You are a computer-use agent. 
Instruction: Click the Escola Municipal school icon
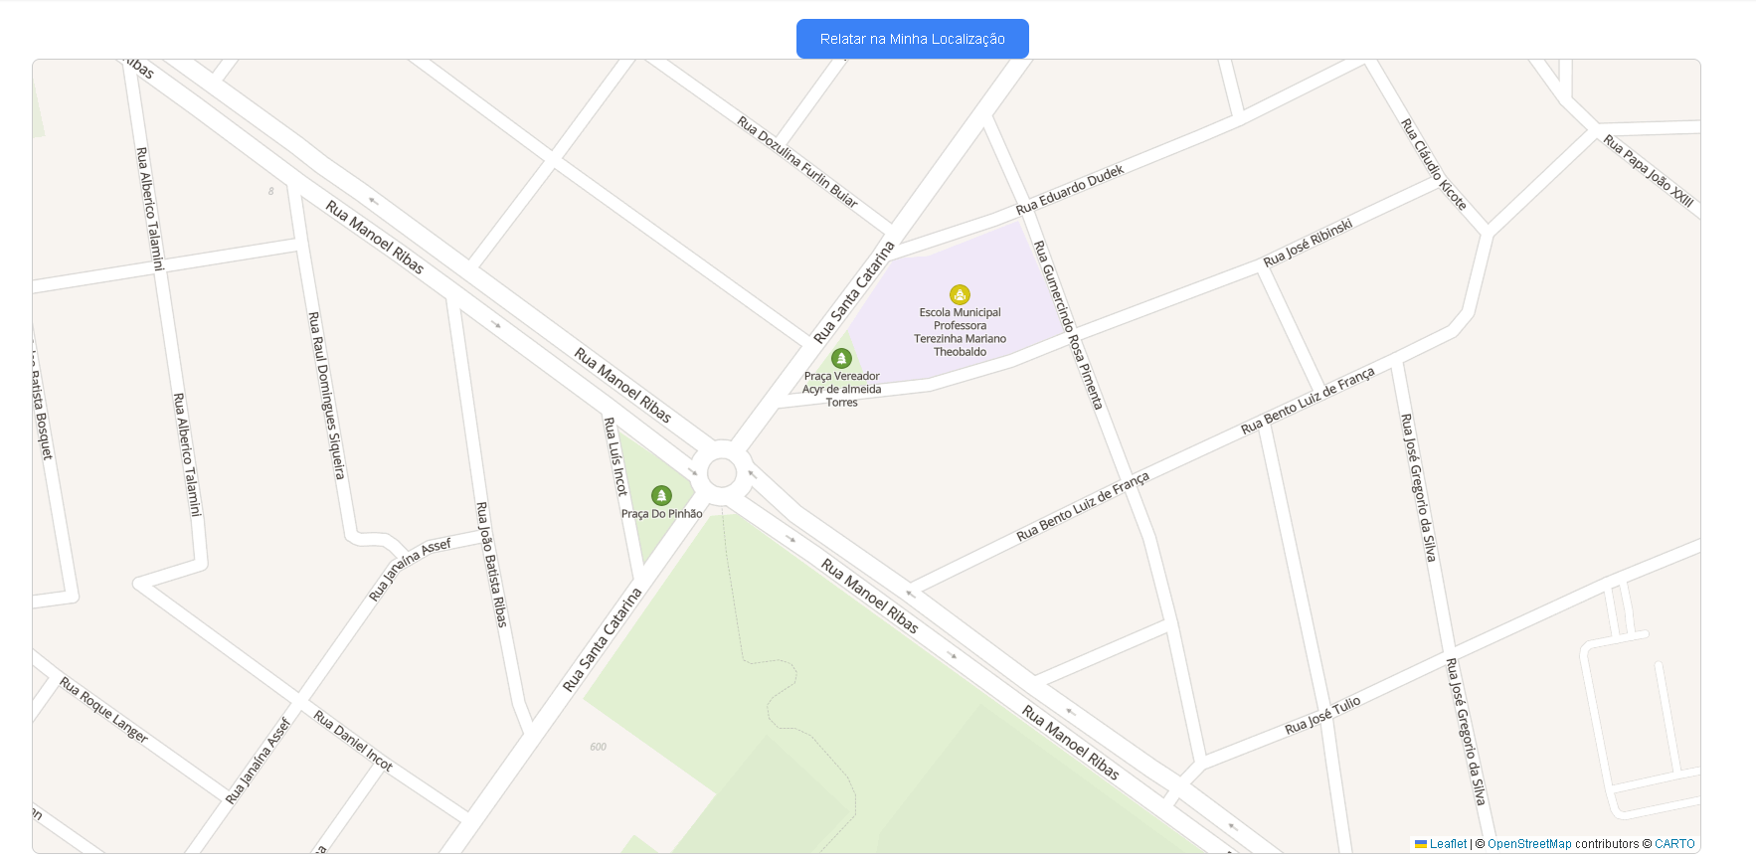click(960, 294)
